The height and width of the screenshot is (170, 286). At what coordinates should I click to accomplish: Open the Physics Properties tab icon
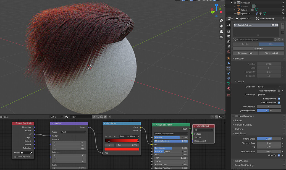[228, 74]
